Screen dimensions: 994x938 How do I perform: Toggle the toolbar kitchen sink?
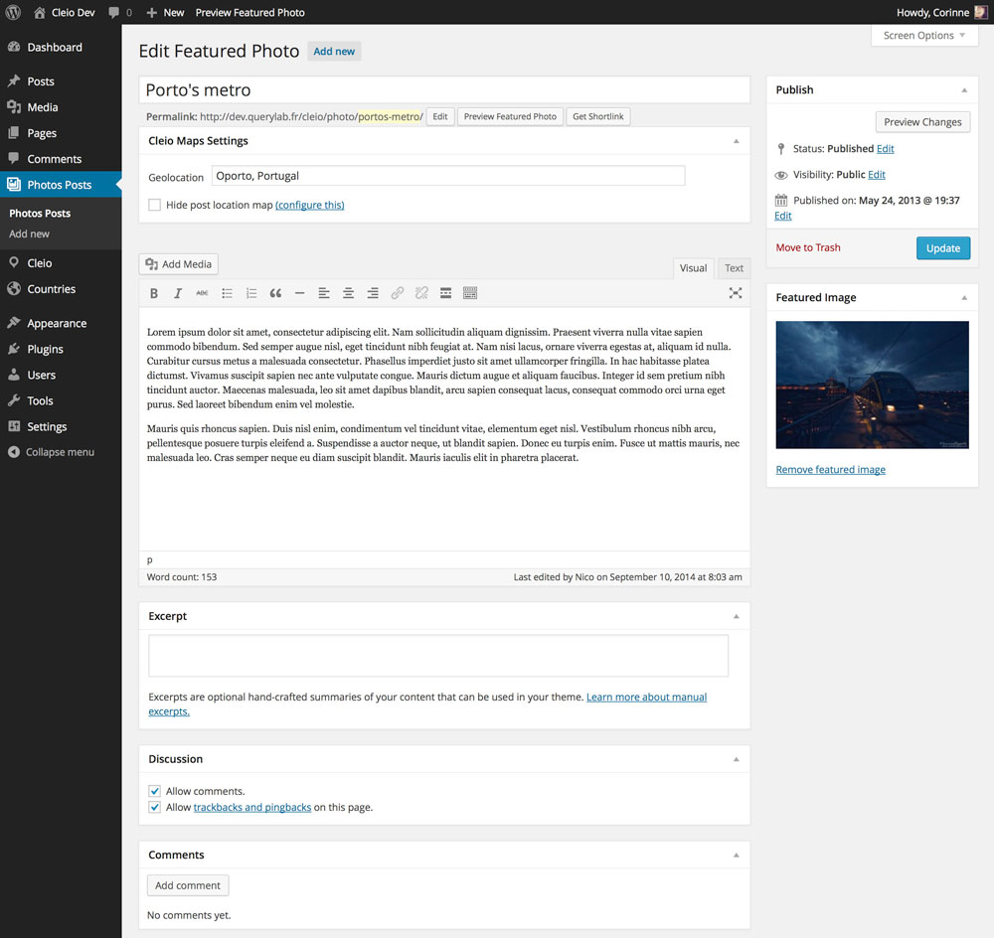click(x=470, y=293)
